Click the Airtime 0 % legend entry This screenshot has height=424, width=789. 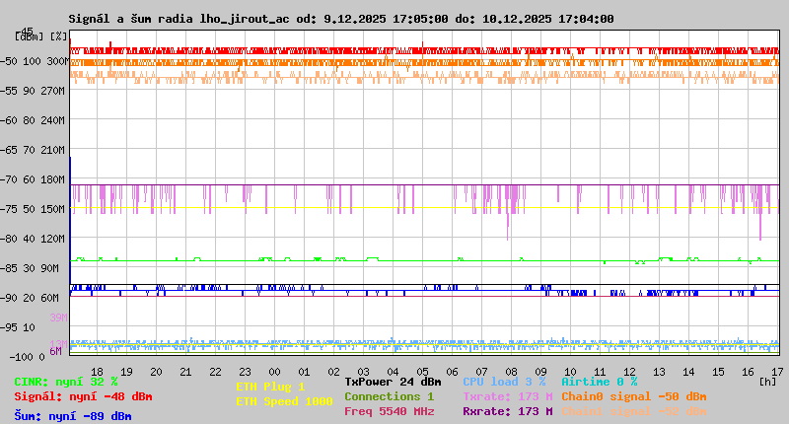pos(599,382)
